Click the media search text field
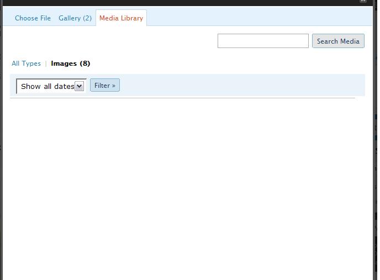This screenshot has height=280, width=380. pyautogui.click(x=263, y=41)
